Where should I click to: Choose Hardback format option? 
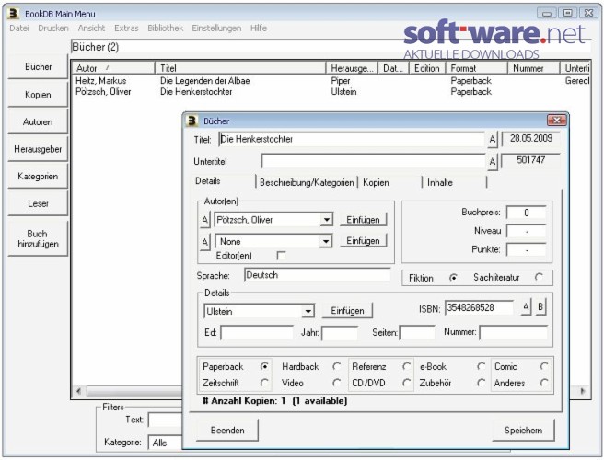pos(337,366)
